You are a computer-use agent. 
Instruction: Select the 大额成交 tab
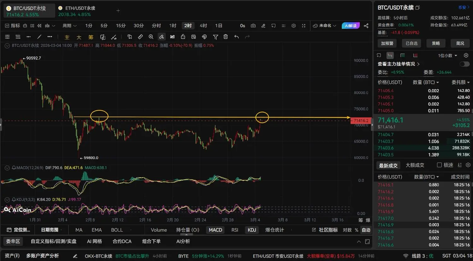(415, 165)
